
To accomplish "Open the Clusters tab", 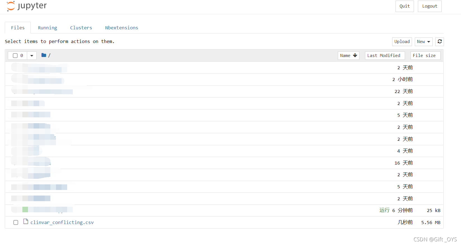I will (81, 28).
